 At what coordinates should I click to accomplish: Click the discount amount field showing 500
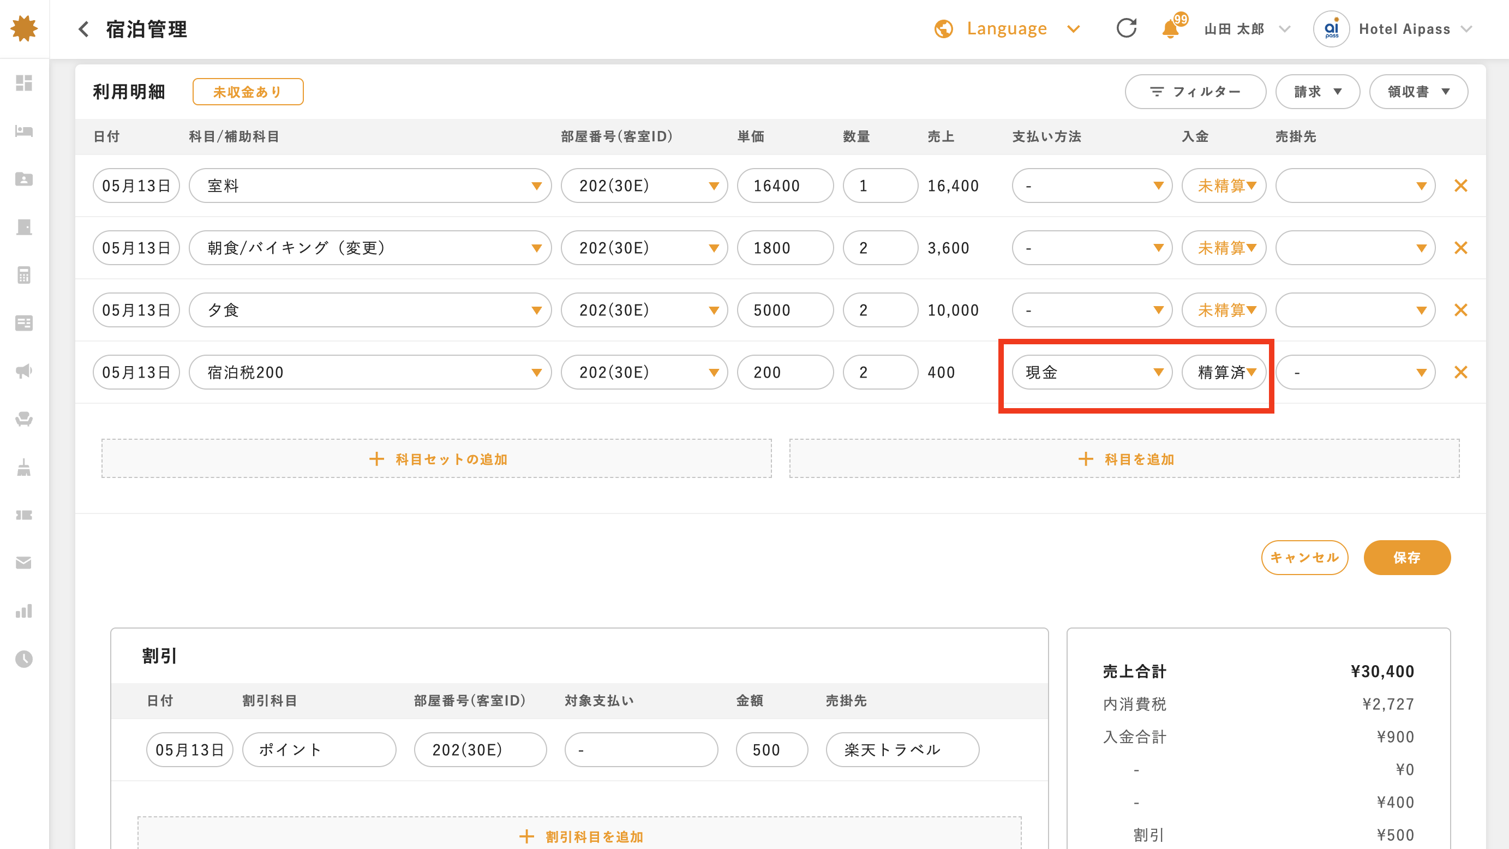coord(771,750)
